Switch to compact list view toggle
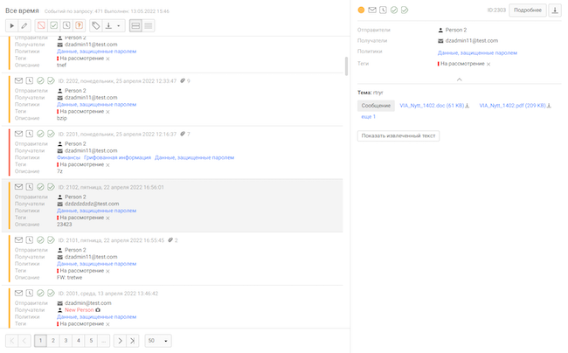The image size is (568, 353). pos(149,26)
